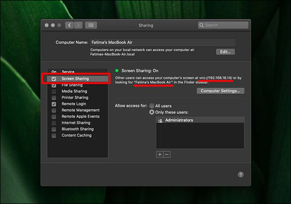
Task: Select Remote Apple Events service label
Action: [81, 116]
